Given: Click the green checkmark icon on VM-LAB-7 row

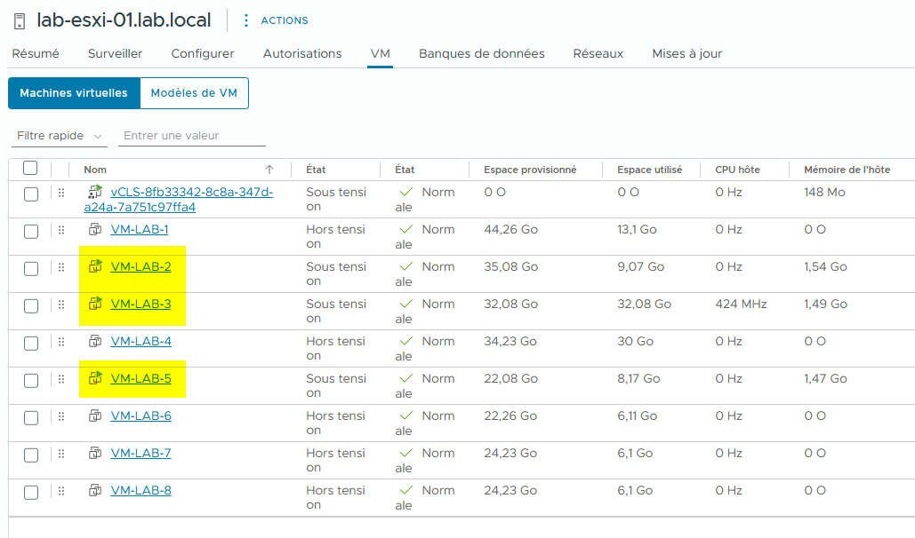Looking at the screenshot, I should [x=406, y=453].
